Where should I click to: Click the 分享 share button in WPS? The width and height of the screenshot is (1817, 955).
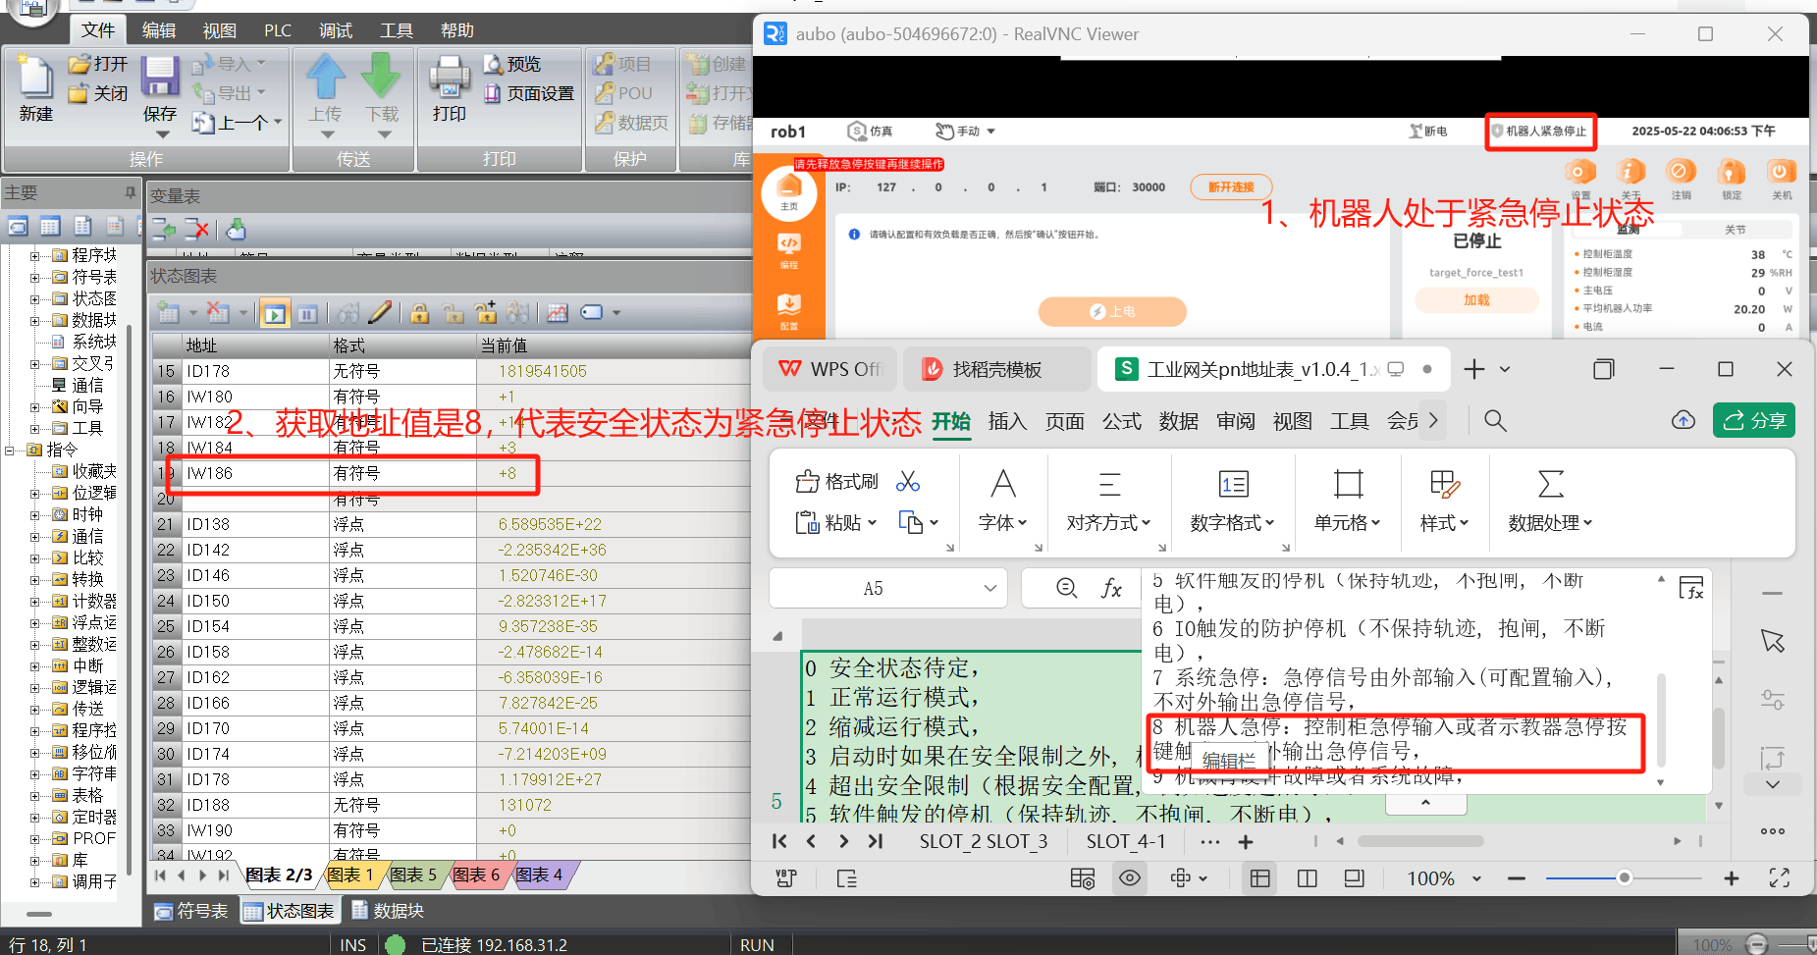click(x=1754, y=420)
